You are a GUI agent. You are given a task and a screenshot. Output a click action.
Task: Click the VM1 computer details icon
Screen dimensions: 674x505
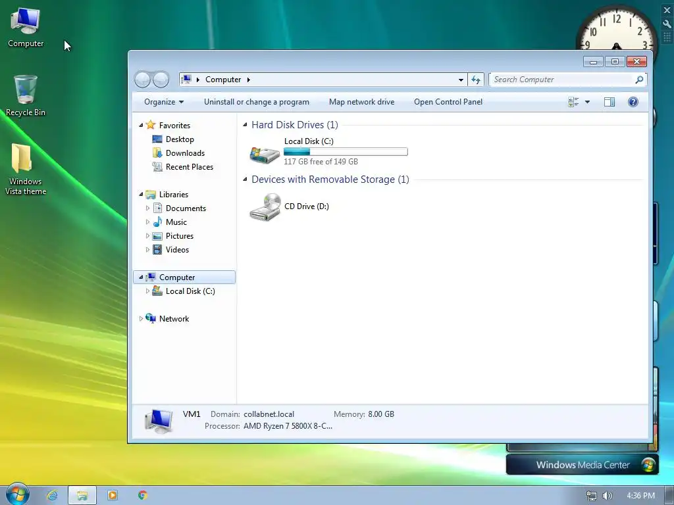pyautogui.click(x=159, y=420)
